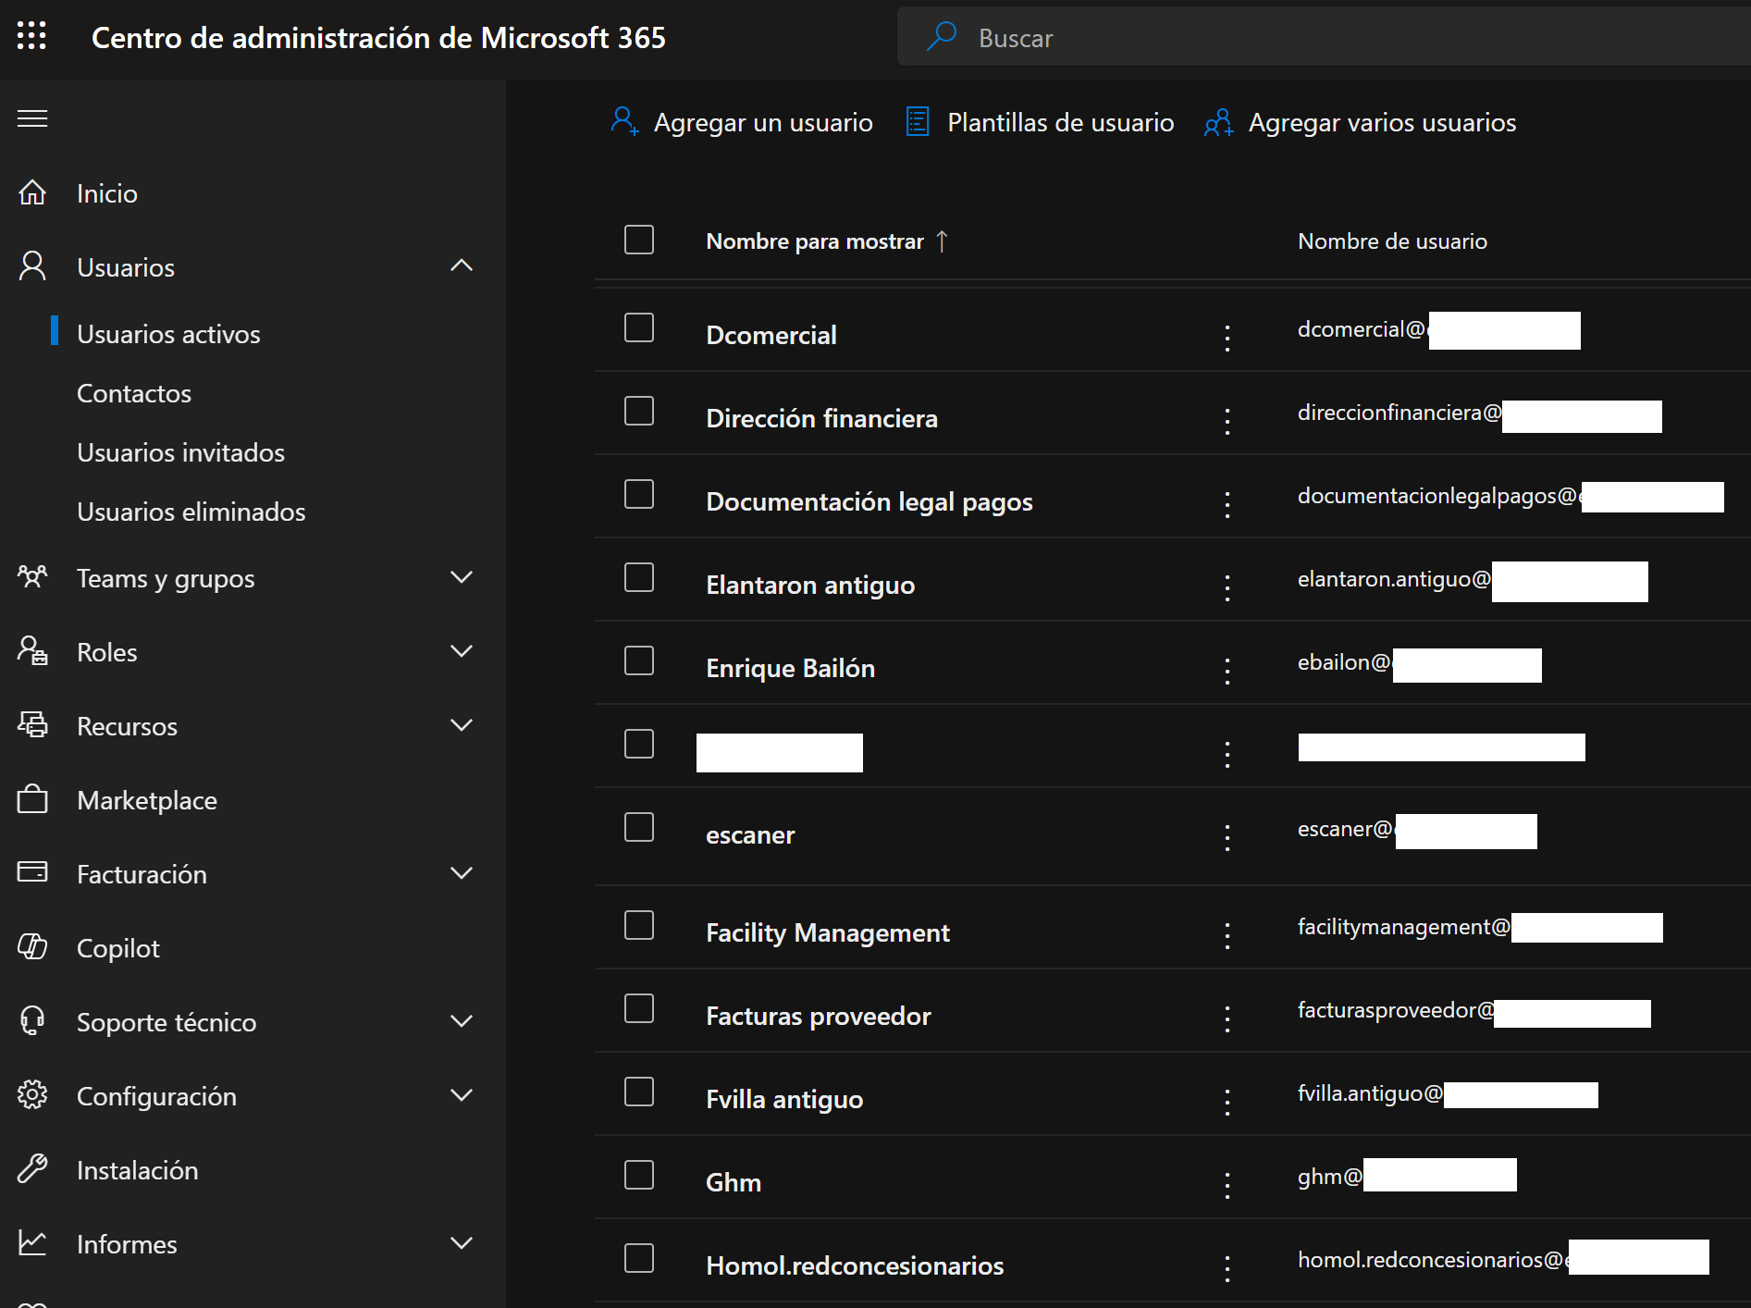Tick the checkbox for Ghm user
1751x1308 pixels.
coord(639,1175)
